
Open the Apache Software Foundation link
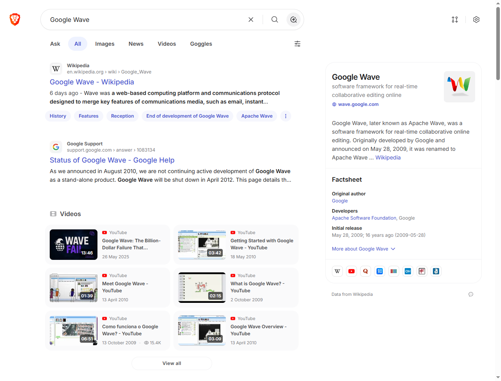[x=364, y=218]
